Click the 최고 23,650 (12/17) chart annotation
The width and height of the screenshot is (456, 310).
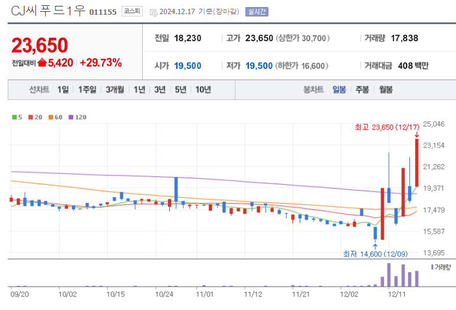387,127
